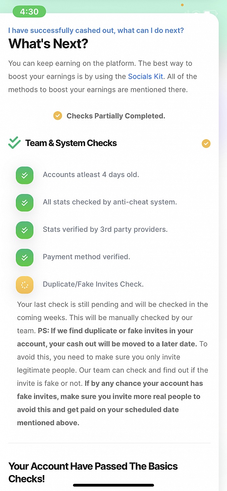Tap 'Accounts atleast 4 days old.' label

pos(91,175)
